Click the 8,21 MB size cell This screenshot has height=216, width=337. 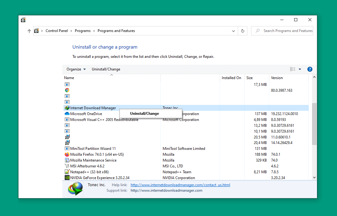260,172
